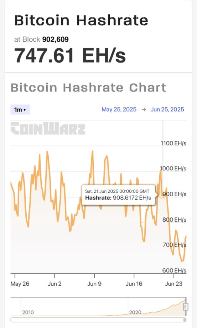Click the range navigator right handle
This screenshot has height=328, width=197.
tap(186, 307)
